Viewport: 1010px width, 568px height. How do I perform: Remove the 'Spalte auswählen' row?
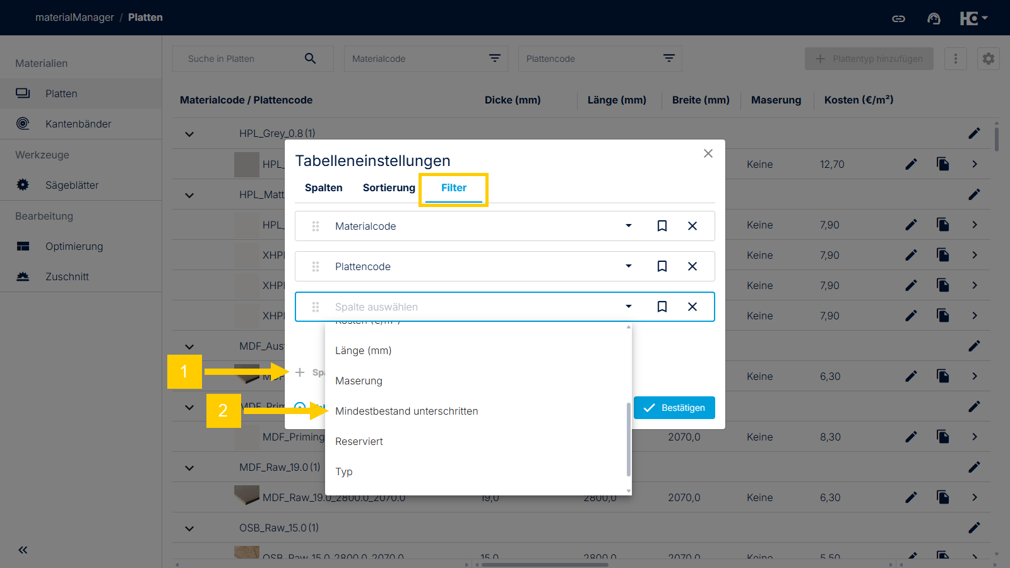coord(692,307)
